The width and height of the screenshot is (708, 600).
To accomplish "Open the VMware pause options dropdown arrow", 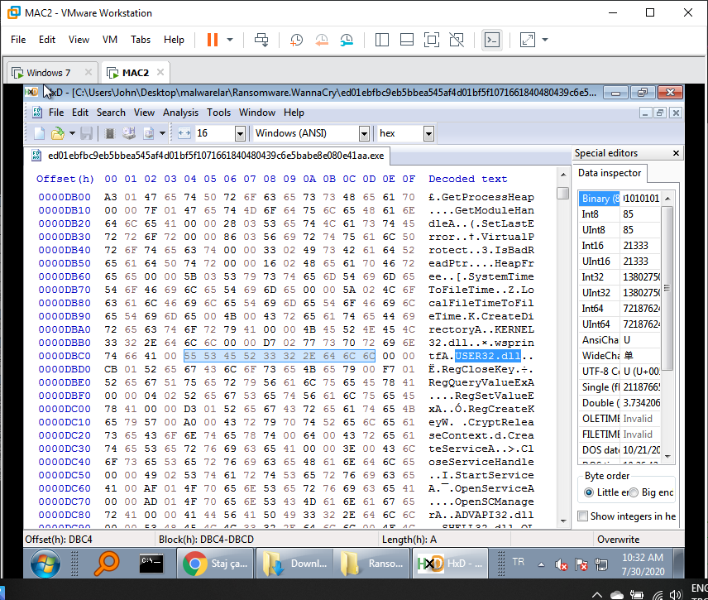I will (230, 40).
